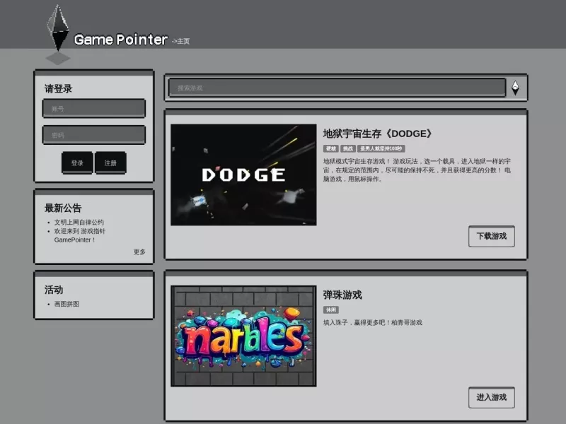
Task: Click the 最新公告 heading
Action: (x=63, y=208)
